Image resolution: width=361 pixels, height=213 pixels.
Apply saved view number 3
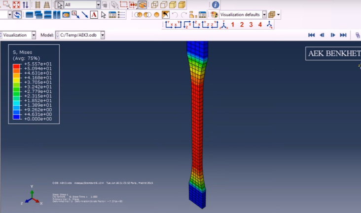[251, 25]
